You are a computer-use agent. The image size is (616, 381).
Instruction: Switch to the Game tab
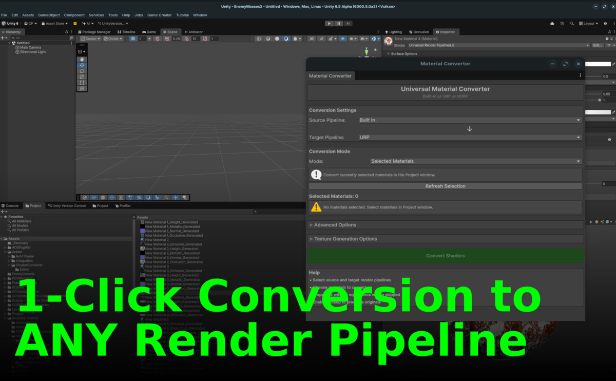point(149,32)
